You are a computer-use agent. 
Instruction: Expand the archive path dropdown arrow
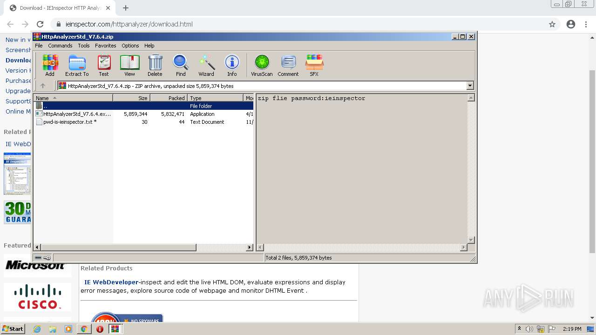[x=470, y=86]
